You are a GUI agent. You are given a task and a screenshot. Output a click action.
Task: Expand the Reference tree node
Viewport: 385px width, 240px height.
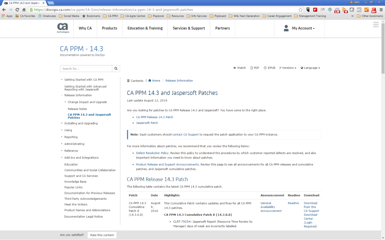point(62,151)
